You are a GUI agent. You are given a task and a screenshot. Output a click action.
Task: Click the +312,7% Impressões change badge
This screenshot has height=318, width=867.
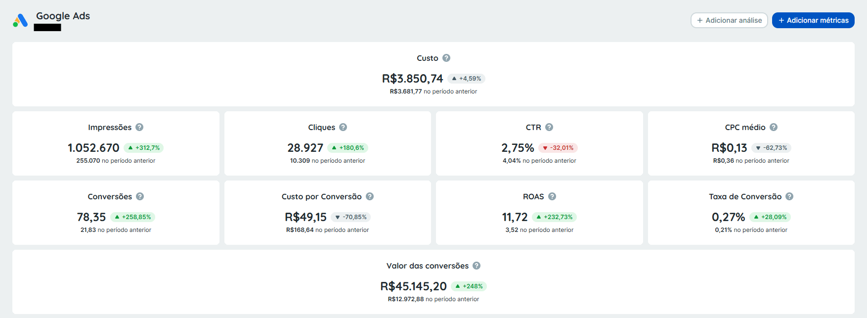click(144, 148)
